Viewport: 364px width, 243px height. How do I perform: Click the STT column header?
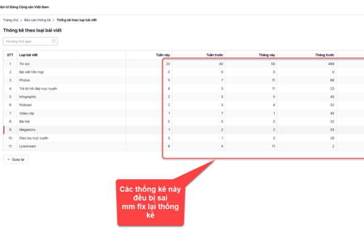10,55
